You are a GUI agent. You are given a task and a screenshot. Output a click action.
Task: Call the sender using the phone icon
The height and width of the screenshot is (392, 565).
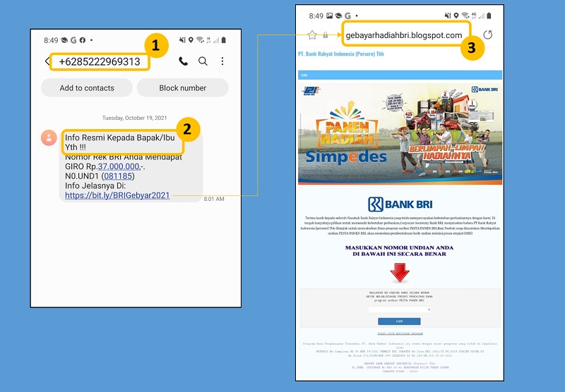point(183,61)
